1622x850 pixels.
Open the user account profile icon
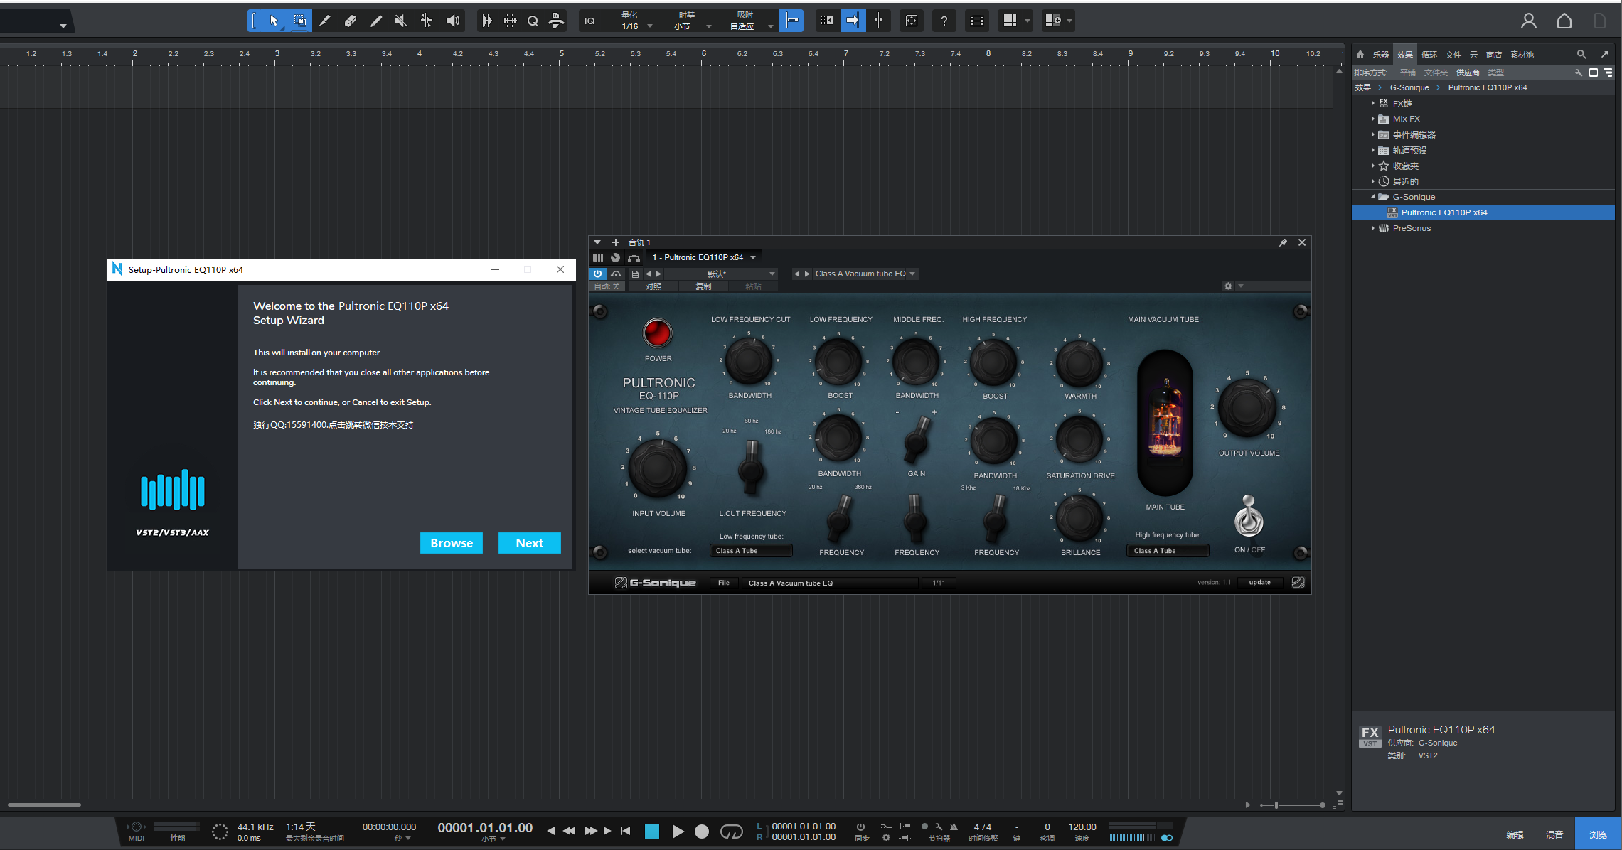coord(1529,21)
